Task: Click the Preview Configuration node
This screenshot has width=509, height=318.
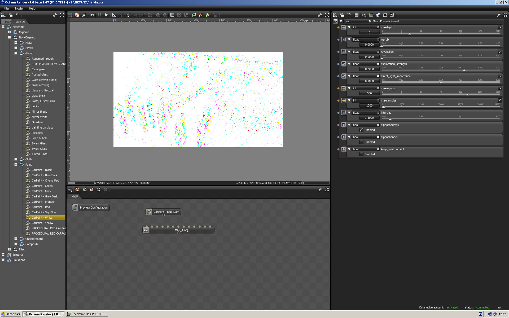Action: click(91, 207)
